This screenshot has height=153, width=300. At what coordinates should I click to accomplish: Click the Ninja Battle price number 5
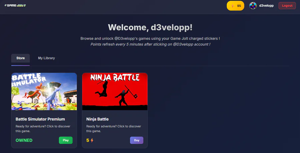pyautogui.click(x=88, y=140)
